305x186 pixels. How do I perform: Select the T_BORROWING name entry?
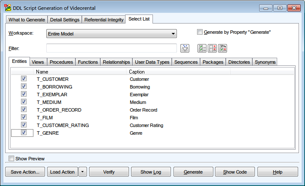point(54,87)
